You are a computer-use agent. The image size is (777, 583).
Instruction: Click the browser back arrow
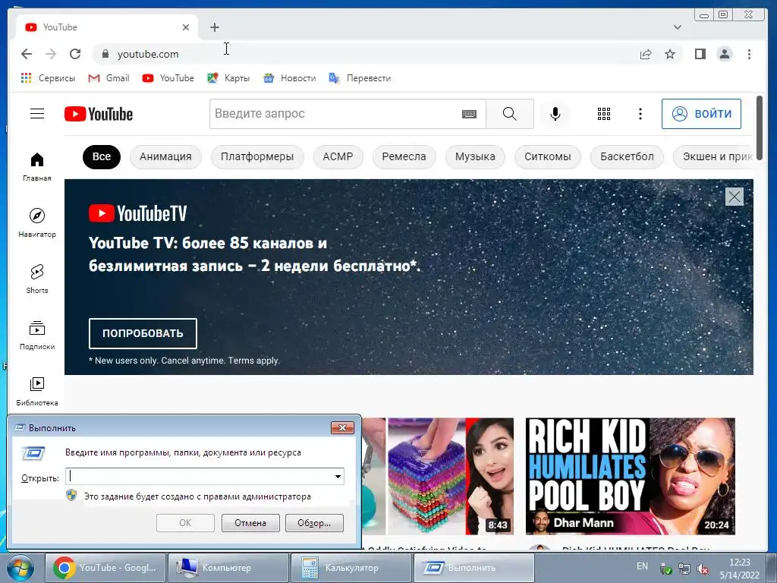[27, 54]
